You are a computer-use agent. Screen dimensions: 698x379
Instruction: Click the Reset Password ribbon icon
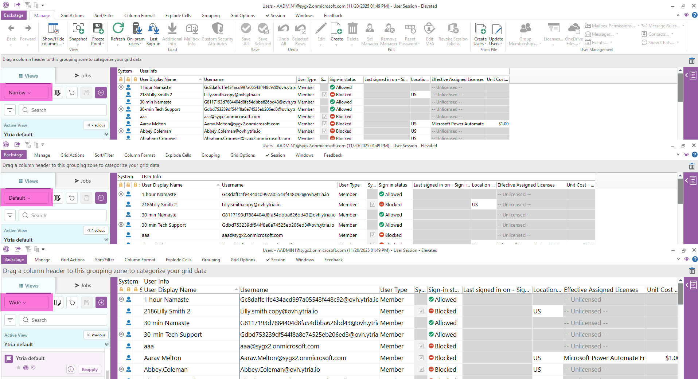click(x=410, y=29)
